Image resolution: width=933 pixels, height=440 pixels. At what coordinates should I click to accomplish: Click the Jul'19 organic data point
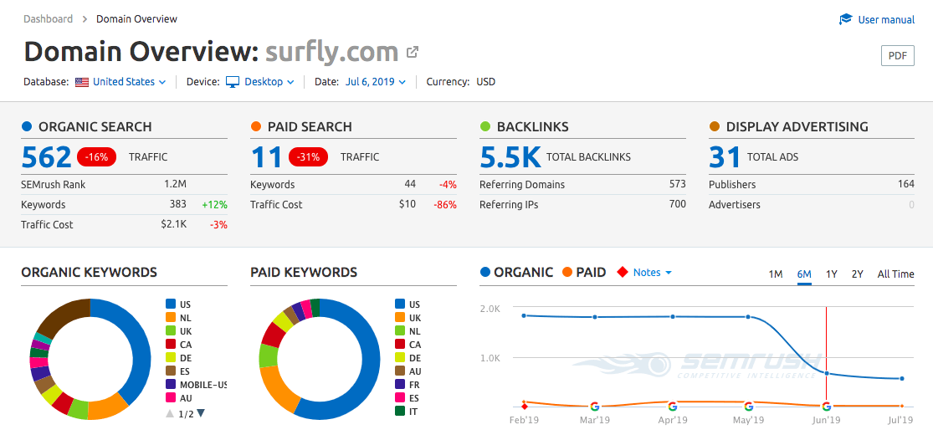tap(902, 378)
